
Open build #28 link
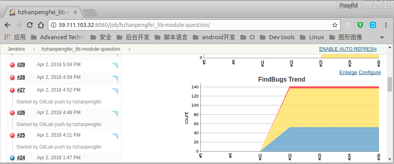coord(21,77)
